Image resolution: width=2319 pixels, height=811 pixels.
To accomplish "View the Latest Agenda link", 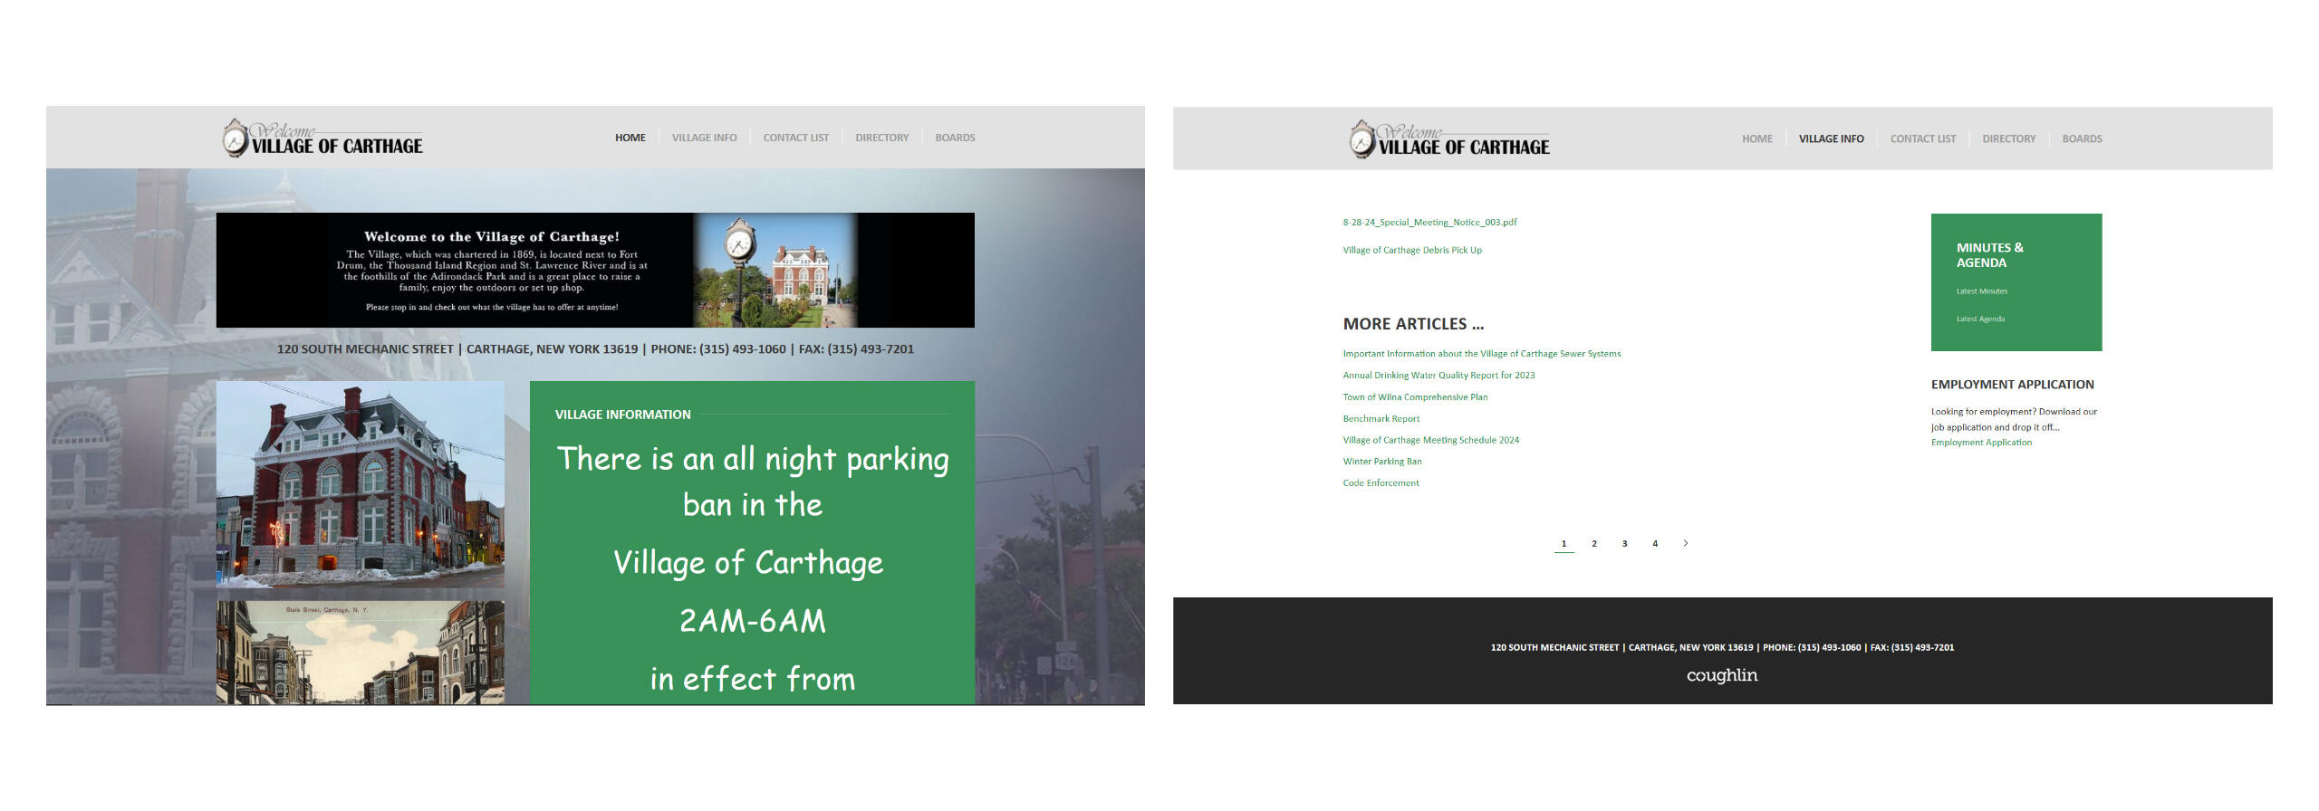I will coord(1980,319).
